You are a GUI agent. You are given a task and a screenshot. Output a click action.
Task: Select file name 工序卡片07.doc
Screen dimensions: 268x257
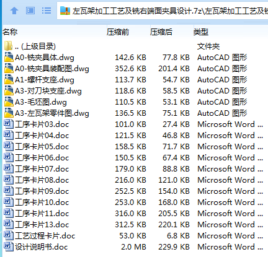click(x=42, y=169)
